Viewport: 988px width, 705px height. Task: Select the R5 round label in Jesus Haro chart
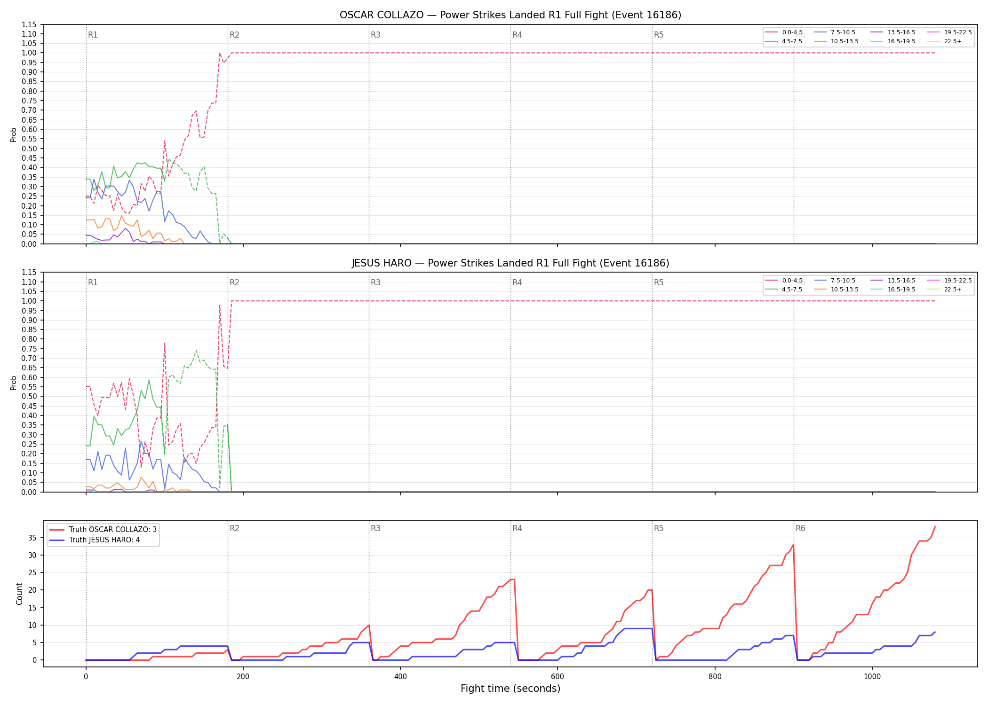pyautogui.click(x=659, y=282)
